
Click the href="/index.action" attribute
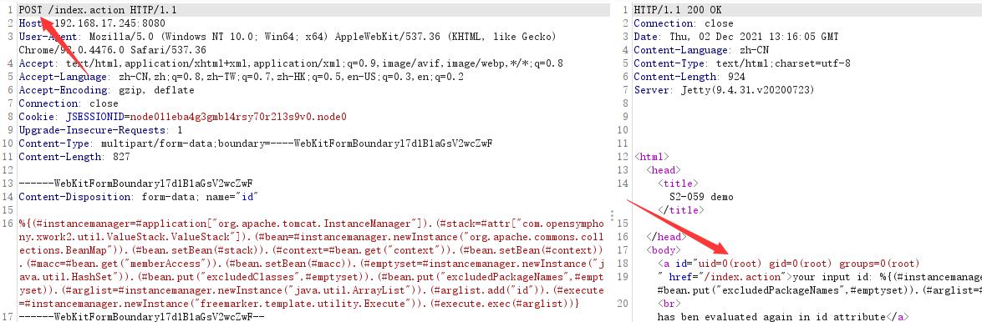728,277
